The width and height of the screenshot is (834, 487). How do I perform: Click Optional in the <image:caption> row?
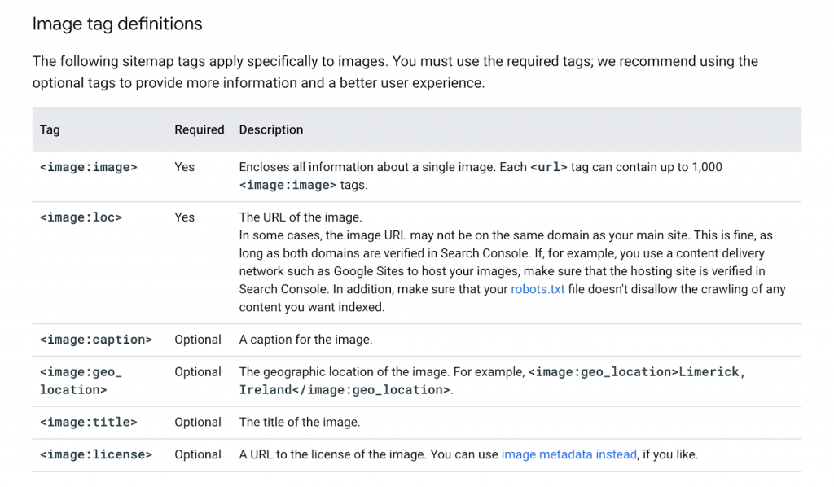(x=198, y=340)
